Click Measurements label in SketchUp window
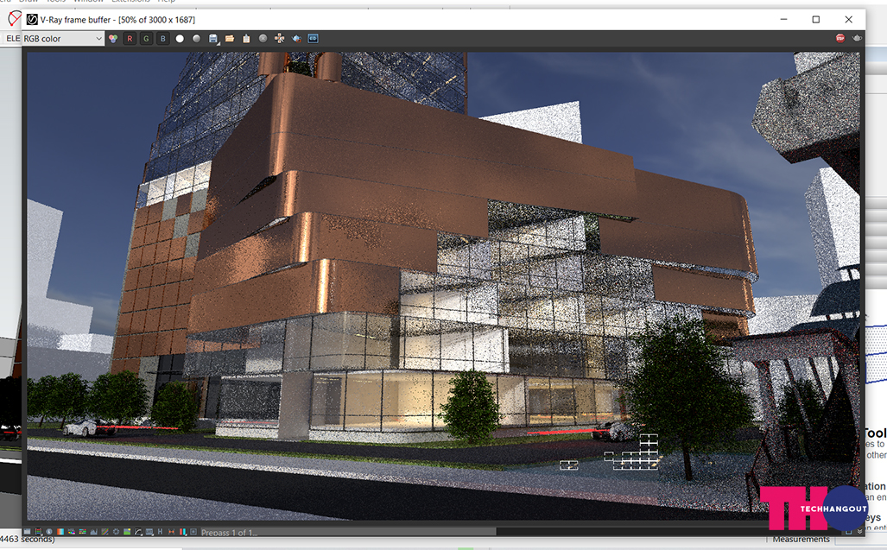This screenshot has width=887, height=550. tap(801, 540)
